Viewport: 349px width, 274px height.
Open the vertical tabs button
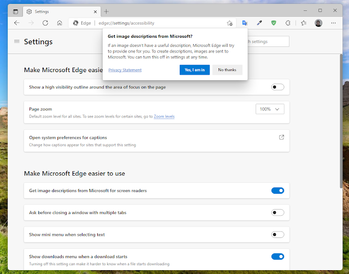[15, 11]
